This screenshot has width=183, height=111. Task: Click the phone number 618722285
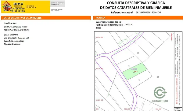(x=18, y=11)
